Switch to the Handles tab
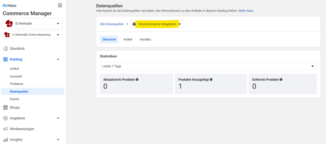326x144 pixels. 145,39
